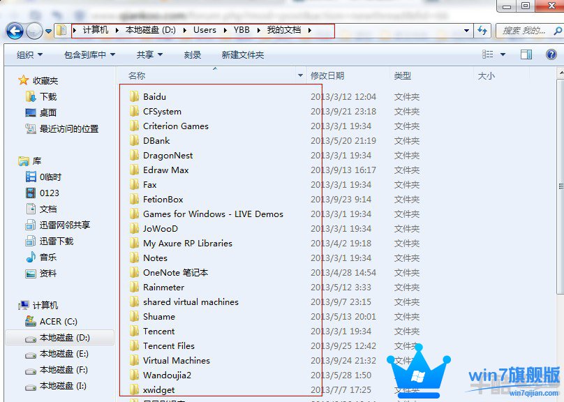Open the 迅雷网邻共享 library
Viewport: 564px width, 402px height.
pos(57,225)
